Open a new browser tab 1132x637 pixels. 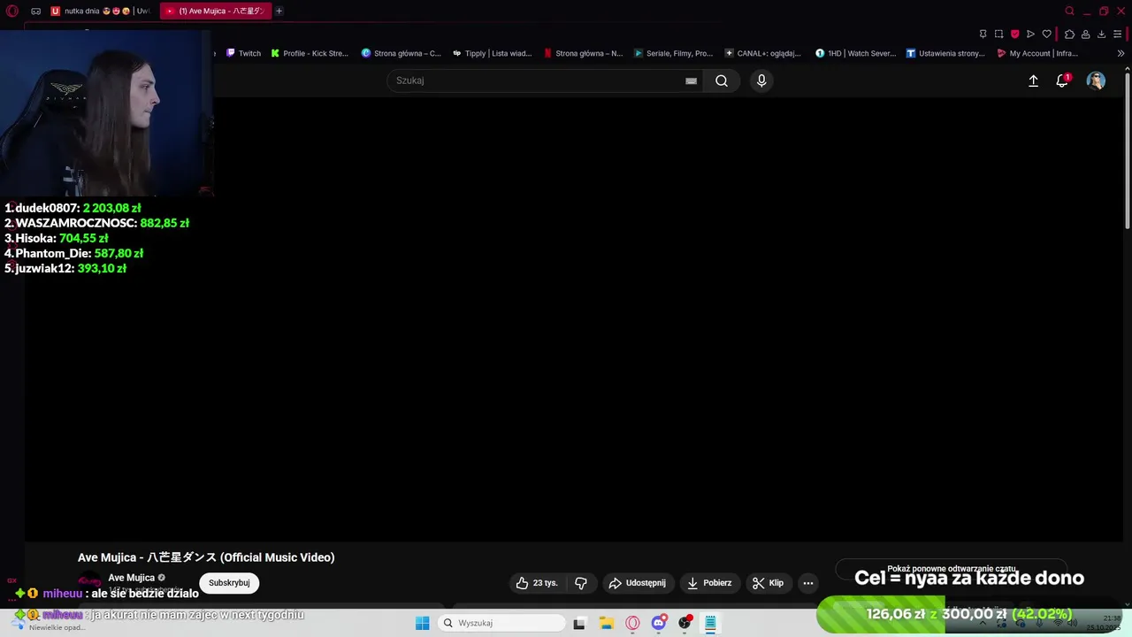point(279,12)
